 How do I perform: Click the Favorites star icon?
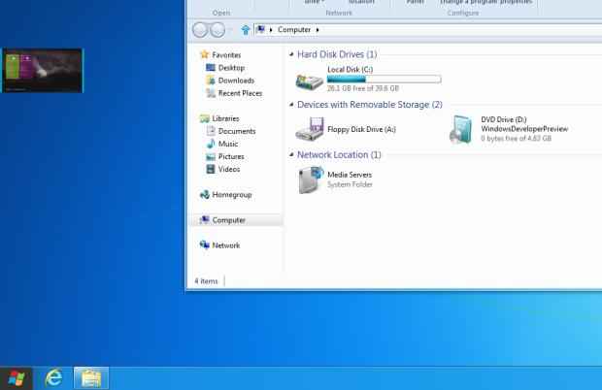(x=205, y=54)
